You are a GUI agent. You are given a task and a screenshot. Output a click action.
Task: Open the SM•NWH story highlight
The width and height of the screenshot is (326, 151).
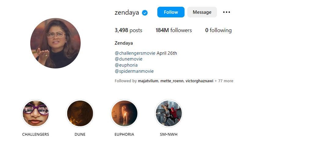169,113
